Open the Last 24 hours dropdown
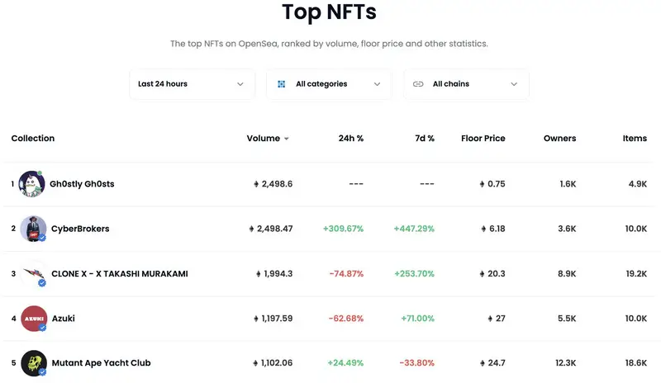Image resolution: width=661 pixels, height=383 pixels. click(x=192, y=84)
